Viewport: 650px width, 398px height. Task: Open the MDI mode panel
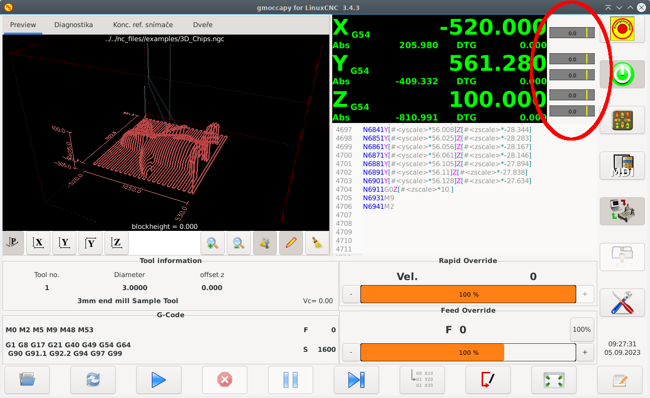[622, 166]
